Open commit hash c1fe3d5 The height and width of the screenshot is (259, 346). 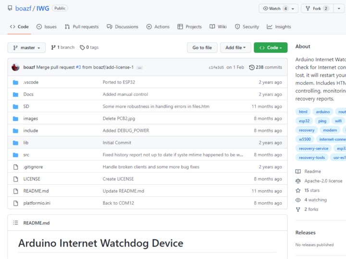coord(216,68)
